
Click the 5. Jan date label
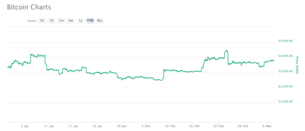25,126
